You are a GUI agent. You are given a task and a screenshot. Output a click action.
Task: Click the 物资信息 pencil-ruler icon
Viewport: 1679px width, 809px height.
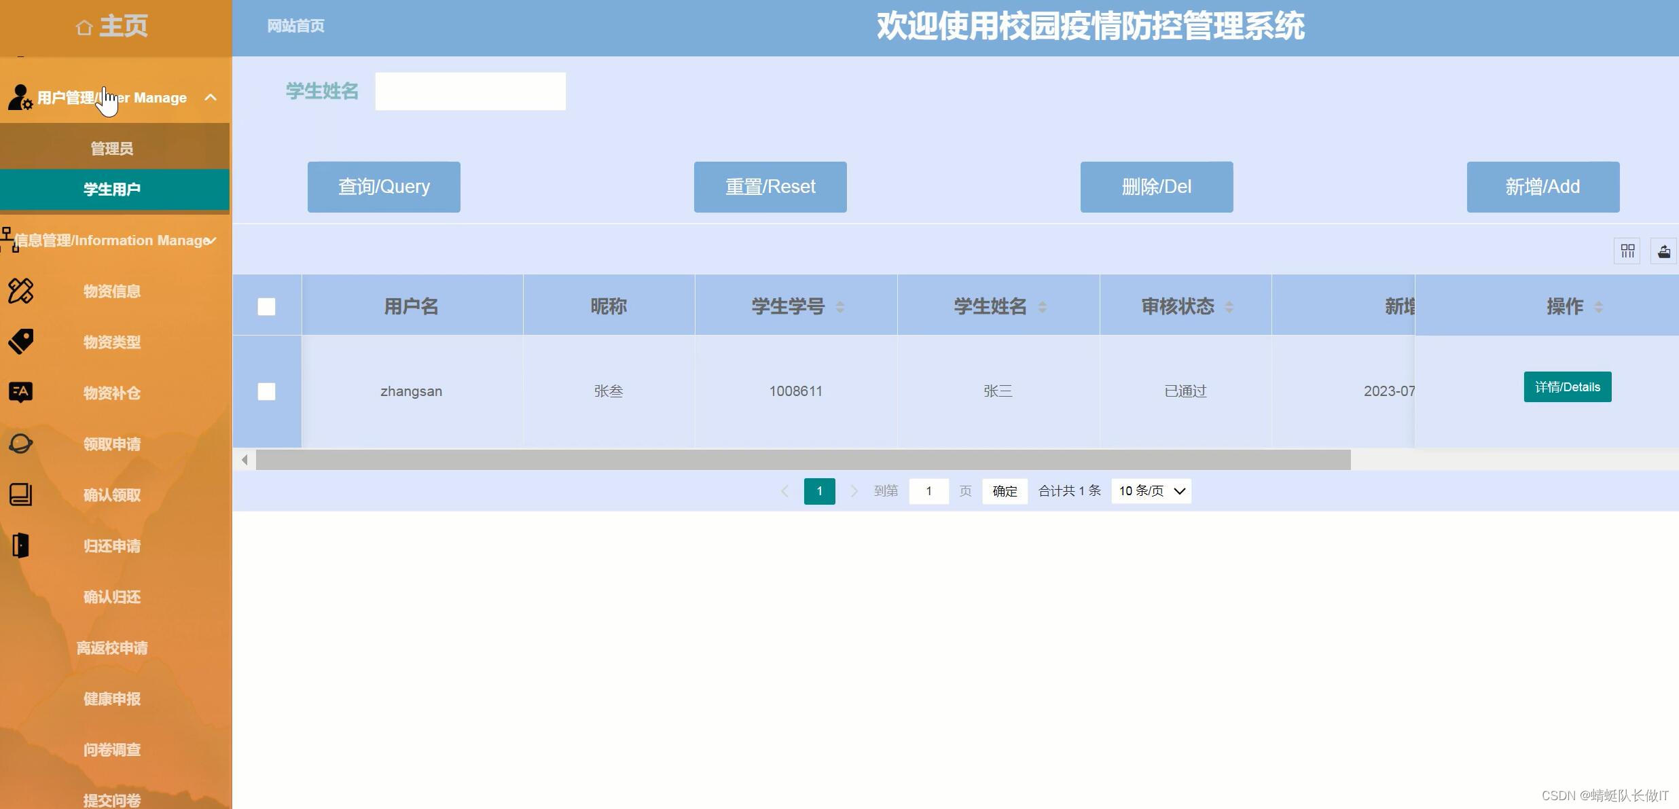pos(20,291)
